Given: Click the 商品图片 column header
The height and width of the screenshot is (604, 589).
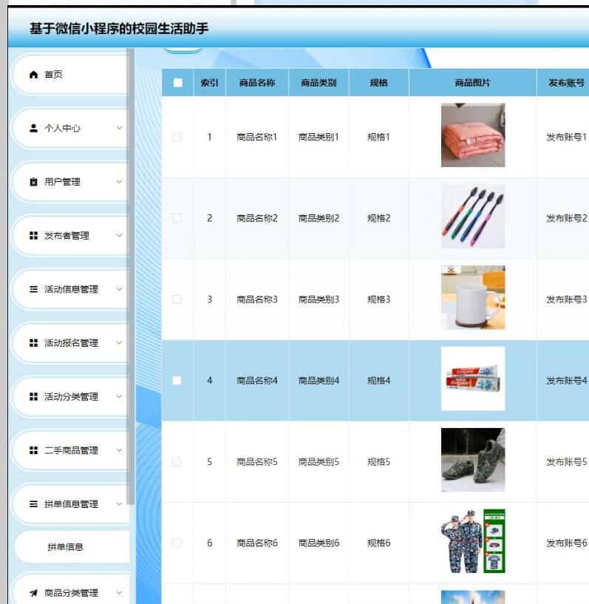Looking at the screenshot, I should click(473, 83).
